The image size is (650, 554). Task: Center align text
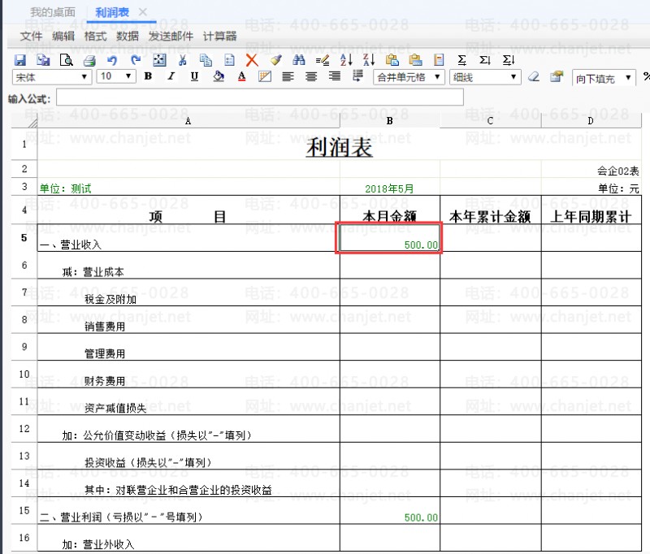(311, 76)
